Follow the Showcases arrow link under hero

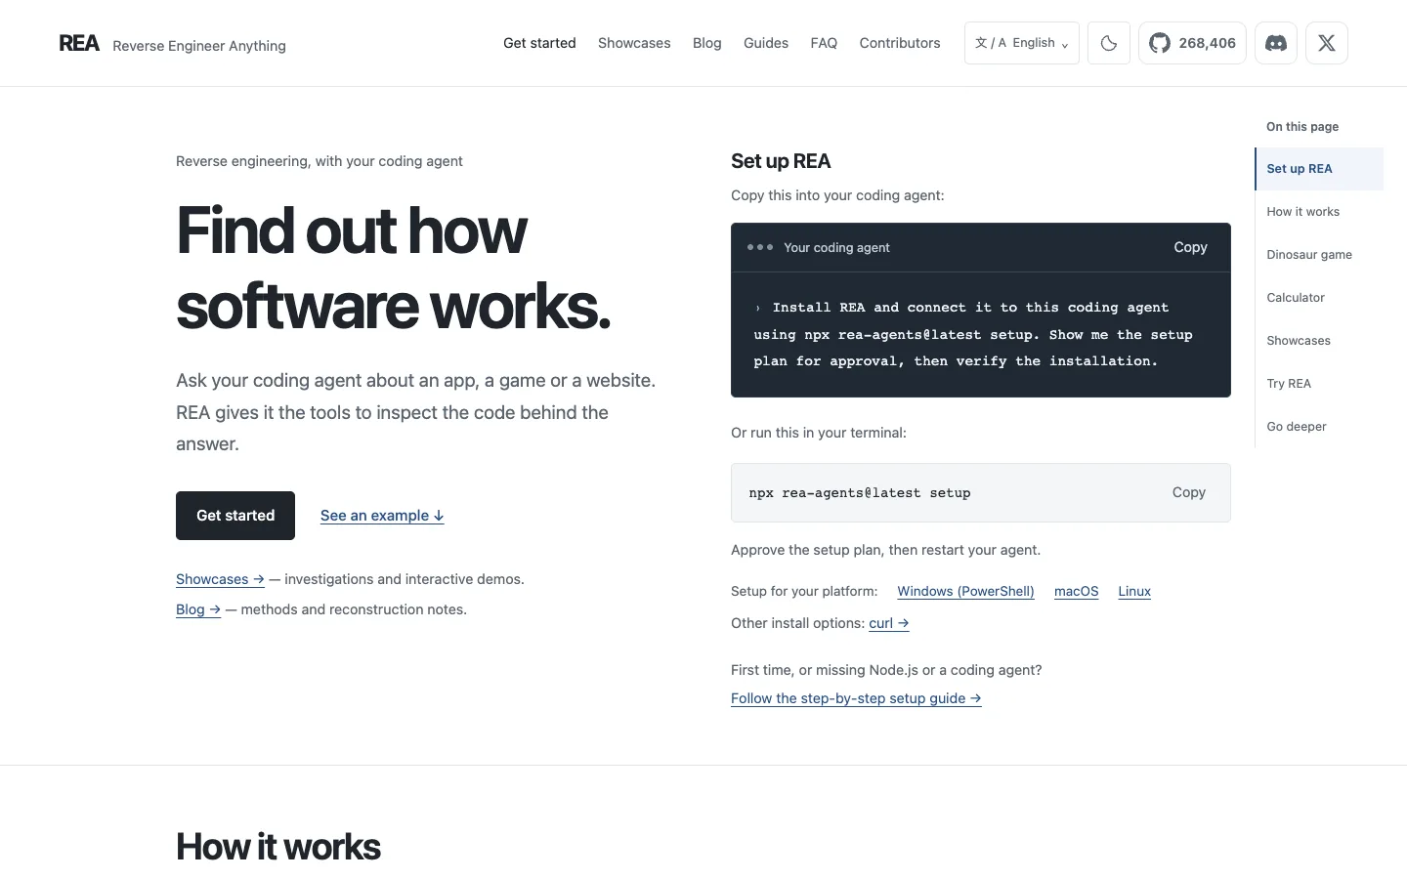[220, 579]
